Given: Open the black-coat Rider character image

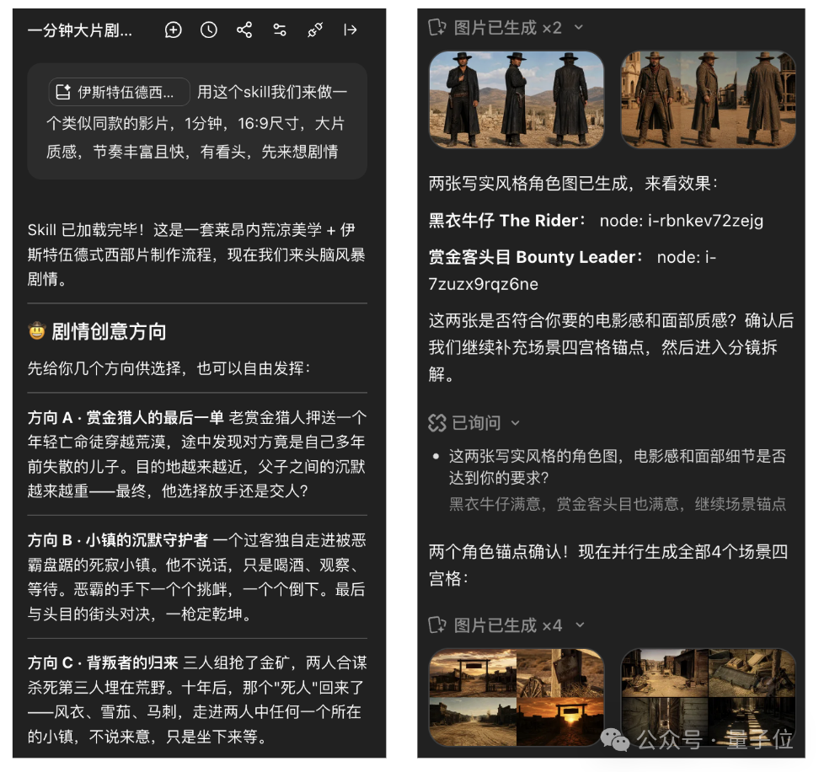Looking at the screenshot, I should coord(516,99).
